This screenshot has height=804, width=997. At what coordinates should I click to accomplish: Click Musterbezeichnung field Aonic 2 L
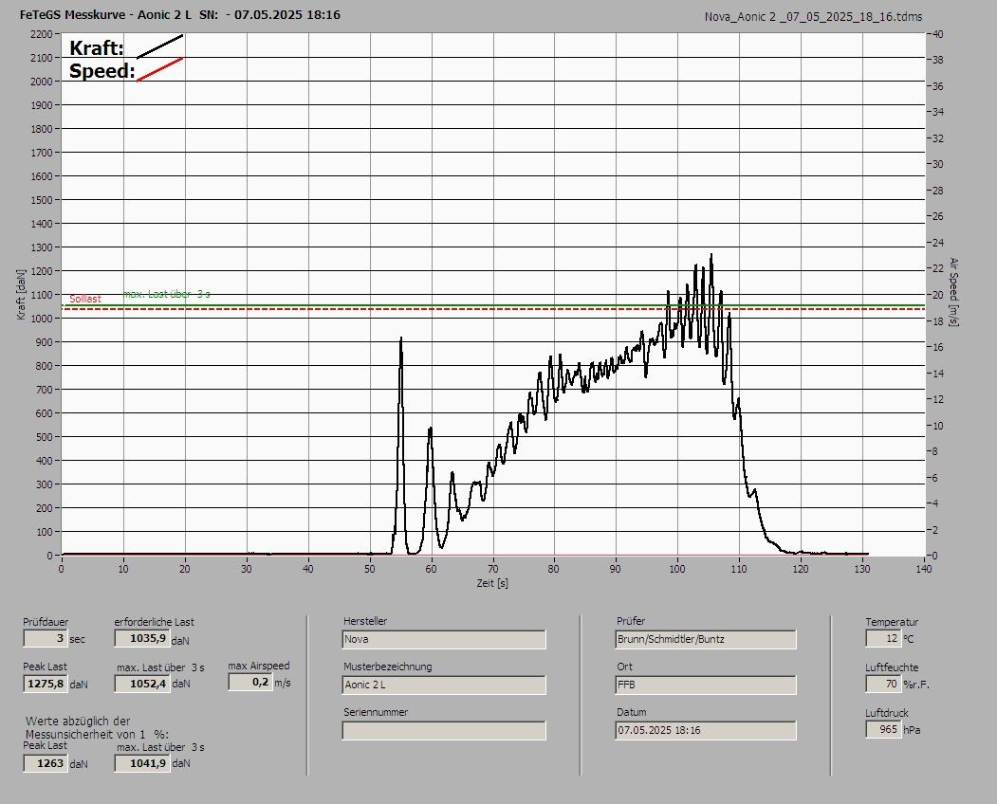point(444,685)
